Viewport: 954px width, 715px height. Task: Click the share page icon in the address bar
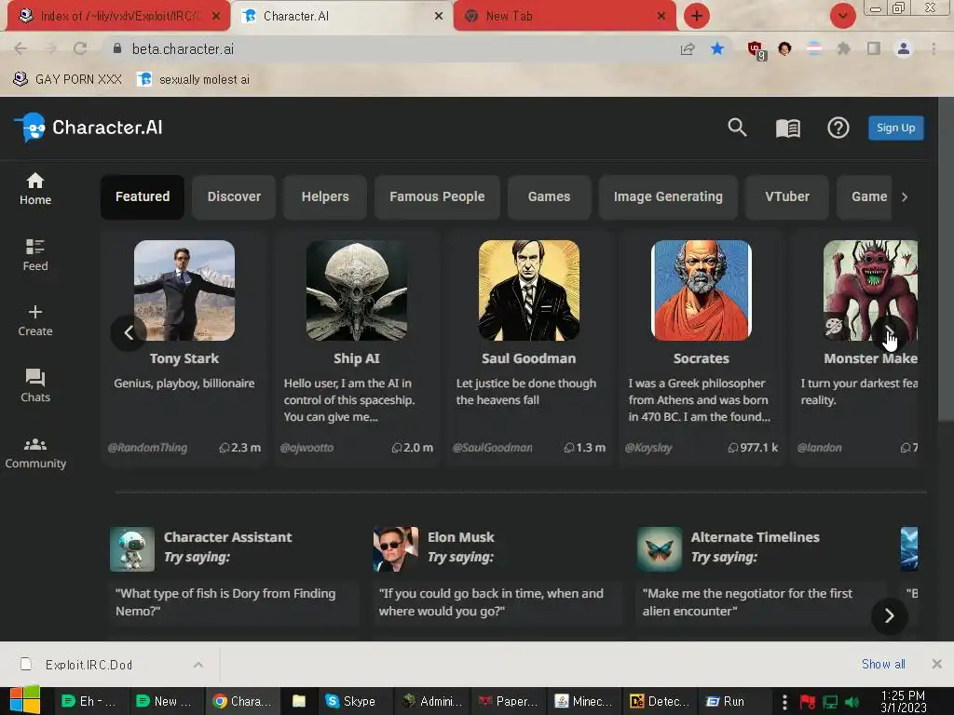point(688,48)
